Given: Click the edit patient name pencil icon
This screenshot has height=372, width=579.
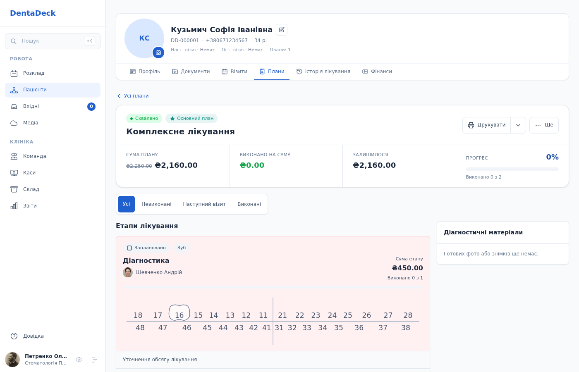Looking at the screenshot, I should pyautogui.click(x=282, y=30).
